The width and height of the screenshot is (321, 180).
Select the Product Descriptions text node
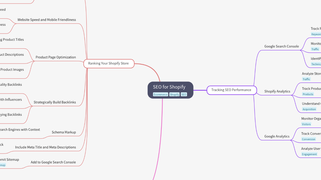(x=12, y=54)
